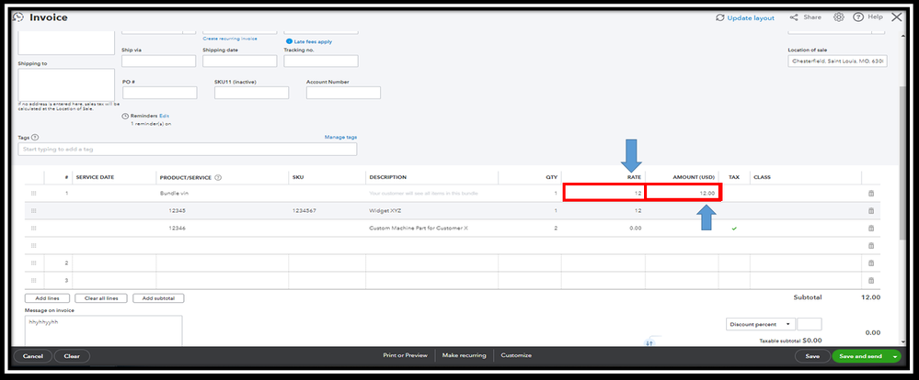919x380 pixels.
Task: Click the Add lines button
Action: click(x=46, y=298)
